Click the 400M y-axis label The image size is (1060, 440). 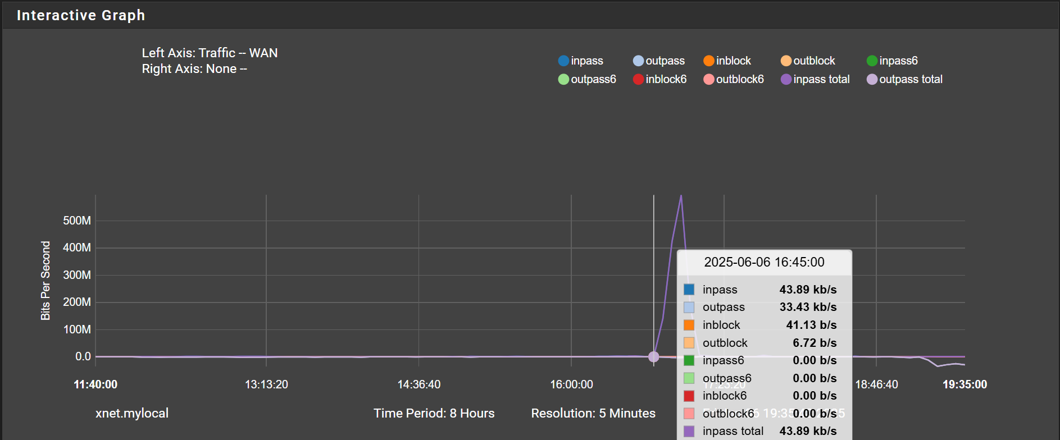point(77,247)
